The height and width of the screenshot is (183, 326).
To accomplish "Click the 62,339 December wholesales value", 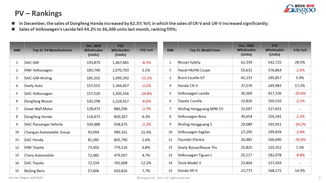I will point(246,62).
